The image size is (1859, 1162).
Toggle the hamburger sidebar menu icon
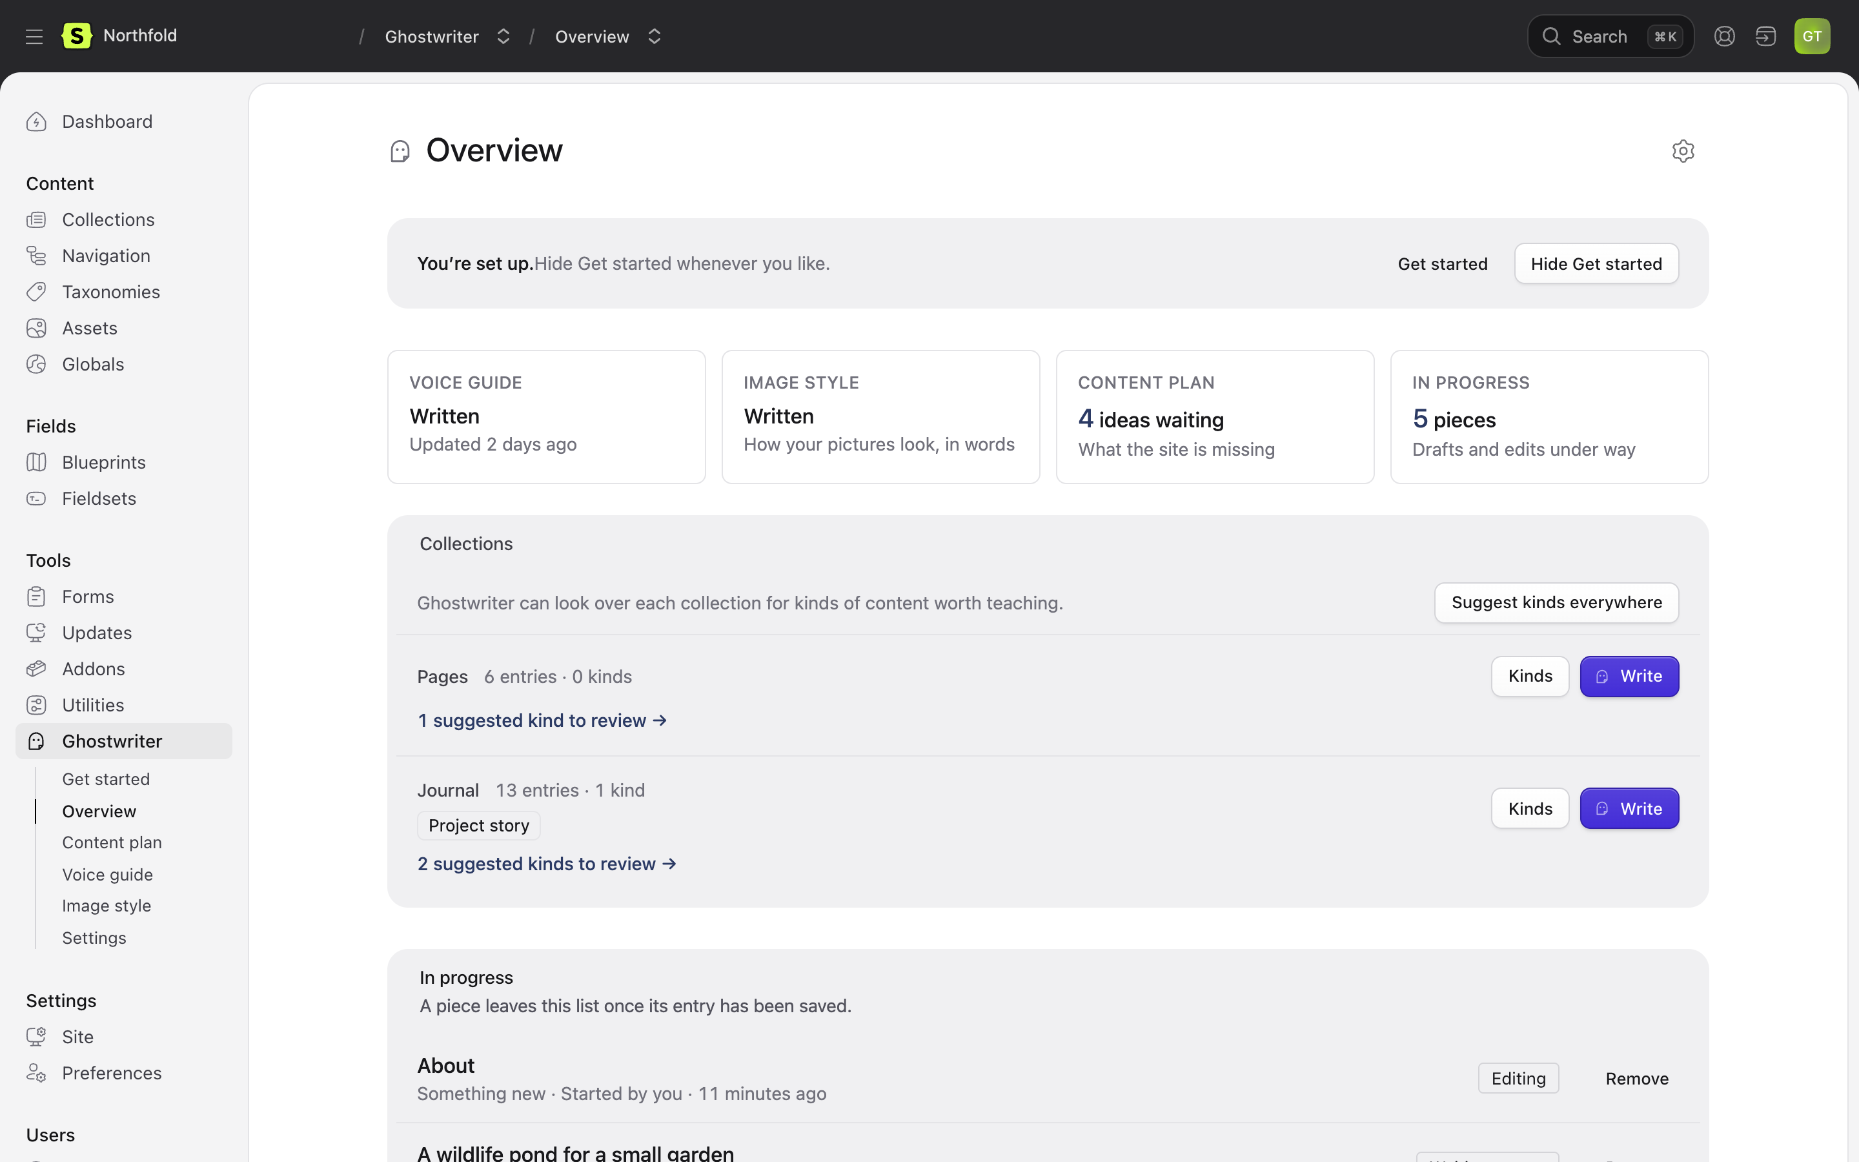(x=34, y=36)
